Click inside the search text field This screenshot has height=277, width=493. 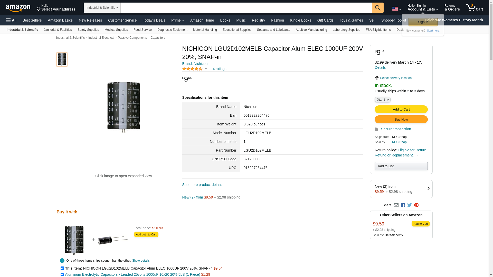coord(246,8)
